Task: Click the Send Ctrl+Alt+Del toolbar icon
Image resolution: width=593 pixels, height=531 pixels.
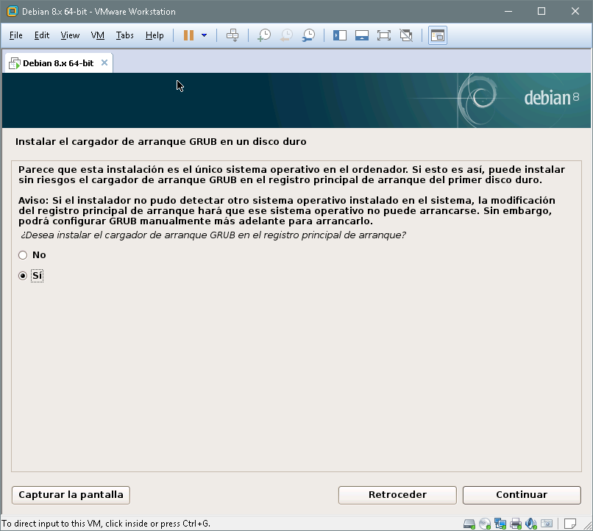Action: tap(232, 35)
